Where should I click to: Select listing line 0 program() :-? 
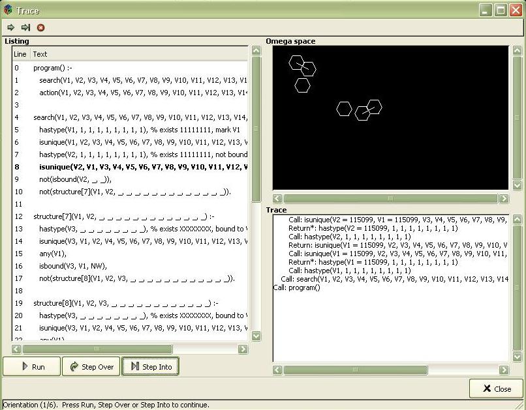tap(130, 68)
